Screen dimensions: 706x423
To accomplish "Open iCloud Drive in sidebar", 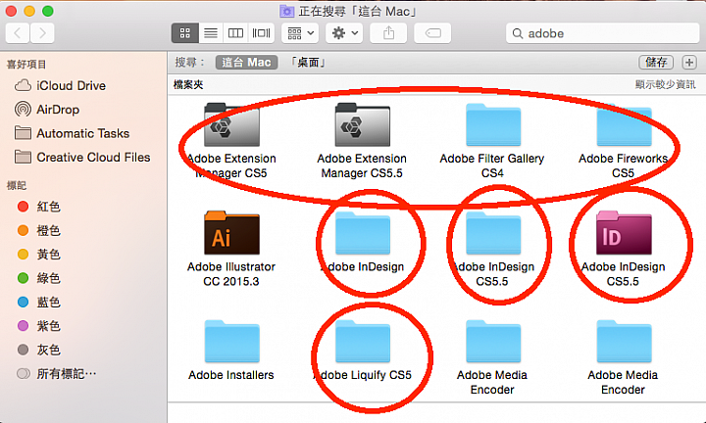I will pos(61,85).
